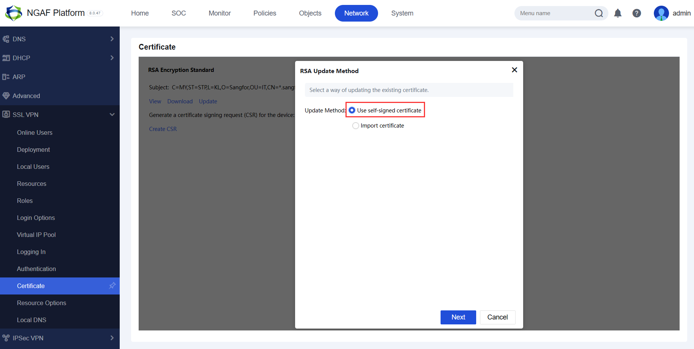
Task: Click the notification bell icon
Action: point(617,13)
